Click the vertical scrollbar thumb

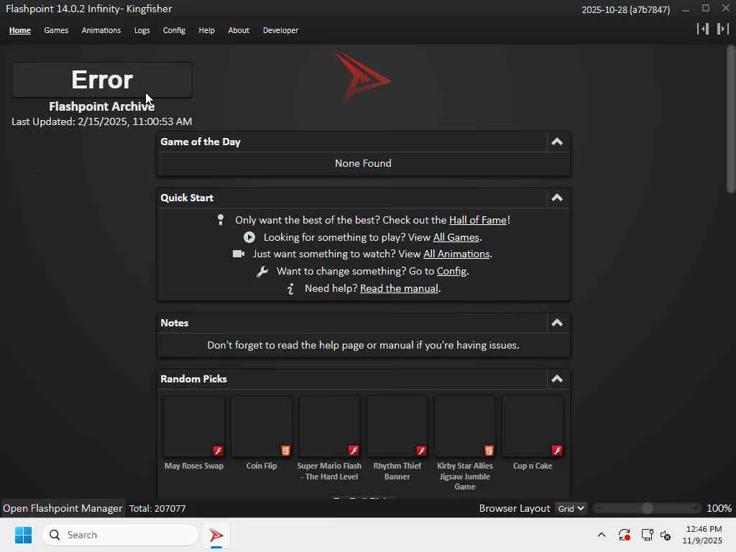[731, 119]
